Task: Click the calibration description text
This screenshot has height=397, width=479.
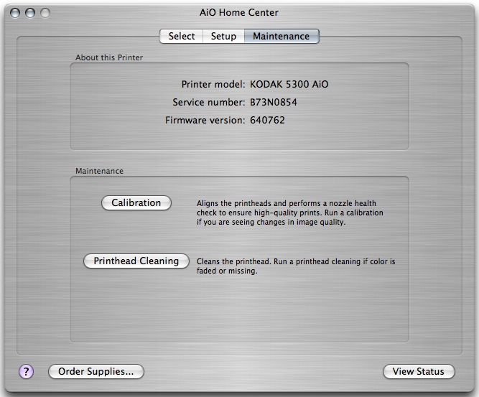Action: click(290, 213)
